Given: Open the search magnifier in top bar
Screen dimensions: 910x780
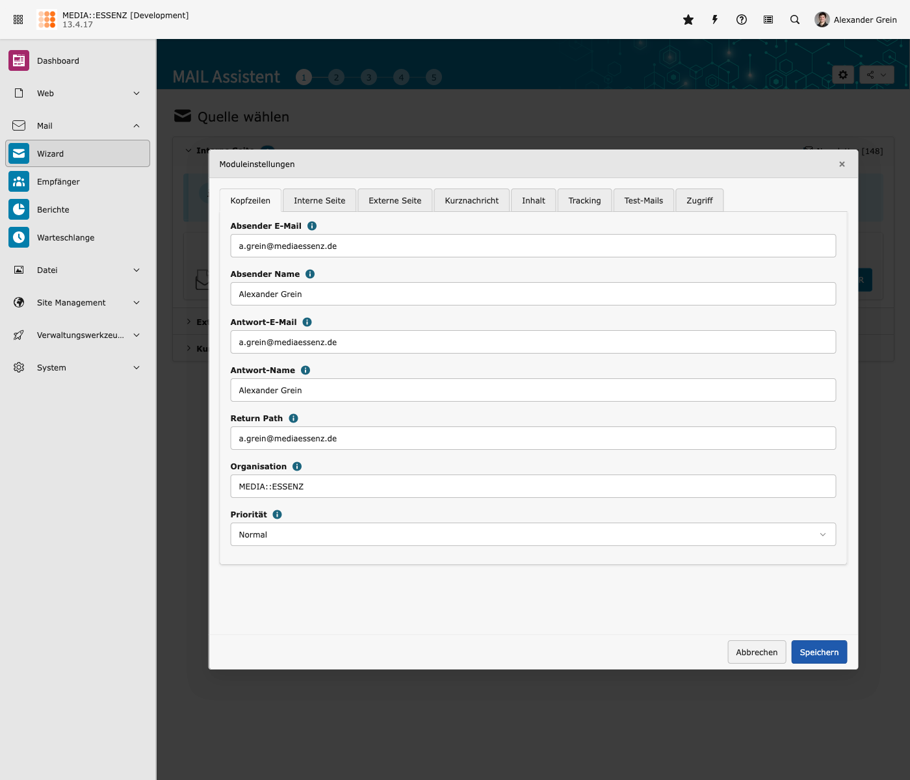Looking at the screenshot, I should coord(795,19).
